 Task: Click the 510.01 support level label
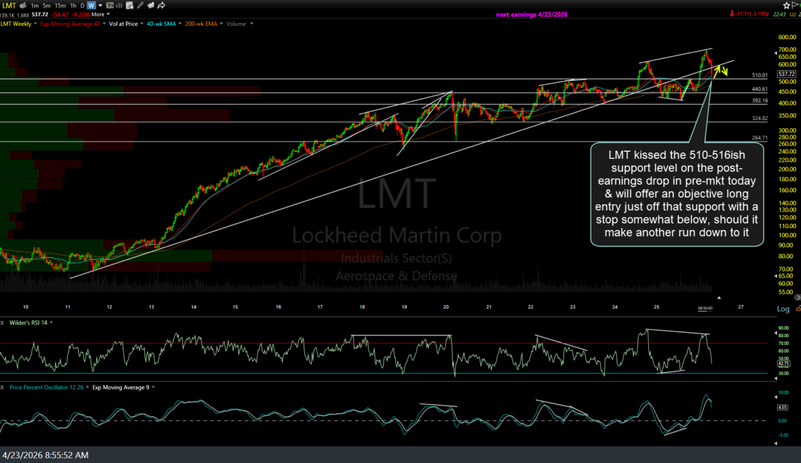[x=759, y=75]
